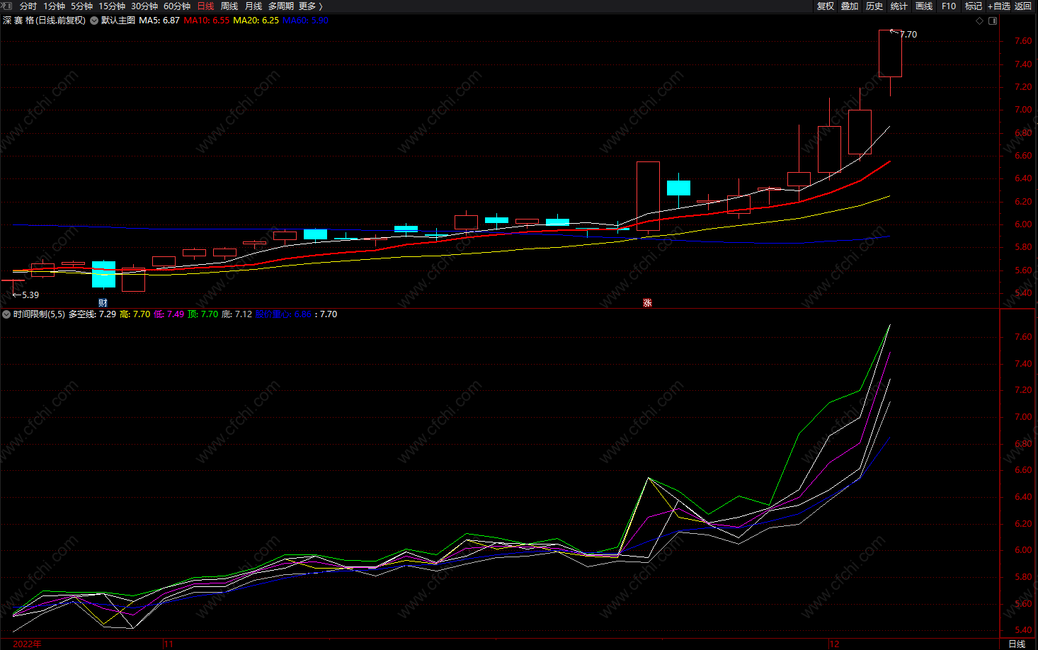
Task: Click the 日线 label at bottom-right
Action: pyautogui.click(x=1017, y=644)
